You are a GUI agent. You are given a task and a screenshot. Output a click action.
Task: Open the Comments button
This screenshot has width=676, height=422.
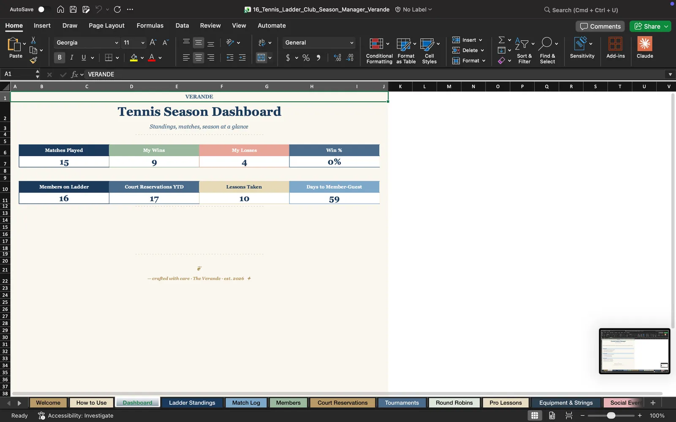pyautogui.click(x=600, y=26)
